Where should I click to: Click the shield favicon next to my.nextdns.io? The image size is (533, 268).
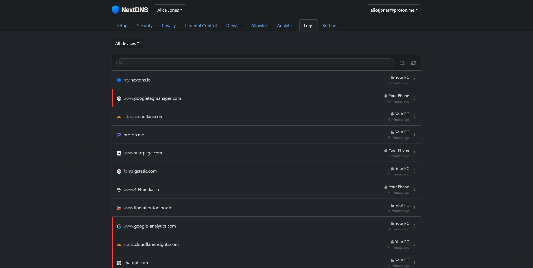pos(119,80)
